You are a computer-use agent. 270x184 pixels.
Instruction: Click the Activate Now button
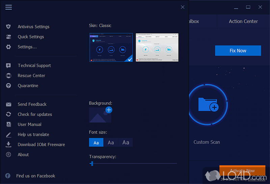click(242, 170)
